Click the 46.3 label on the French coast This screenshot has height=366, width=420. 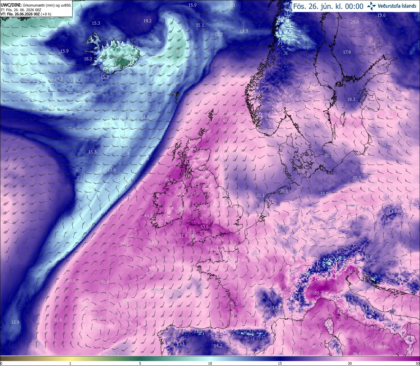[233, 303]
